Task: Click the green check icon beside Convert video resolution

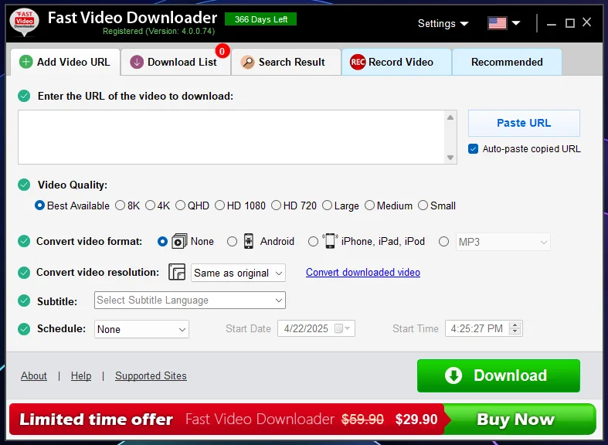Action: (x=24, y=273)
